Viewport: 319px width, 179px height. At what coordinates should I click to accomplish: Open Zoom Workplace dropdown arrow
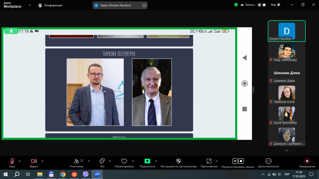(30, 5)
